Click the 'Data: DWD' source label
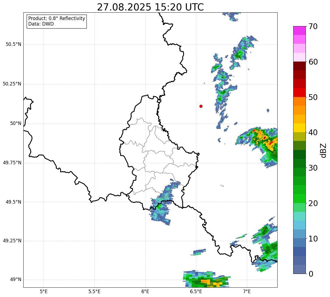 pos(41,24)
